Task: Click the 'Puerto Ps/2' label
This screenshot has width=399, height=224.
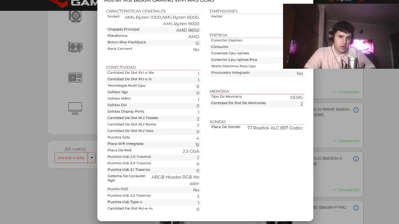Action: coord(118,189)
